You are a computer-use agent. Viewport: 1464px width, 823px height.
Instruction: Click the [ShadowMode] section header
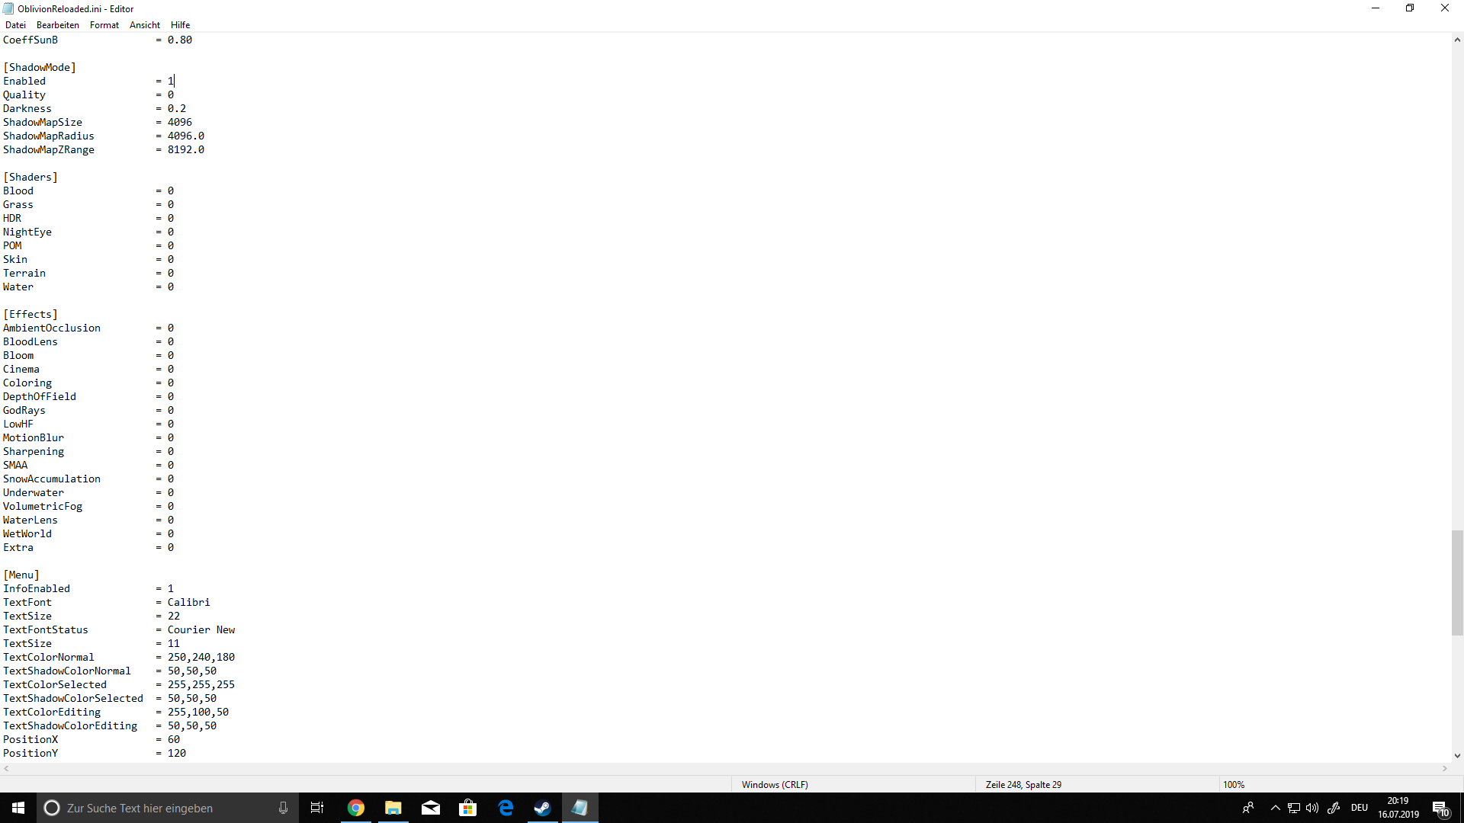(40, 67)
